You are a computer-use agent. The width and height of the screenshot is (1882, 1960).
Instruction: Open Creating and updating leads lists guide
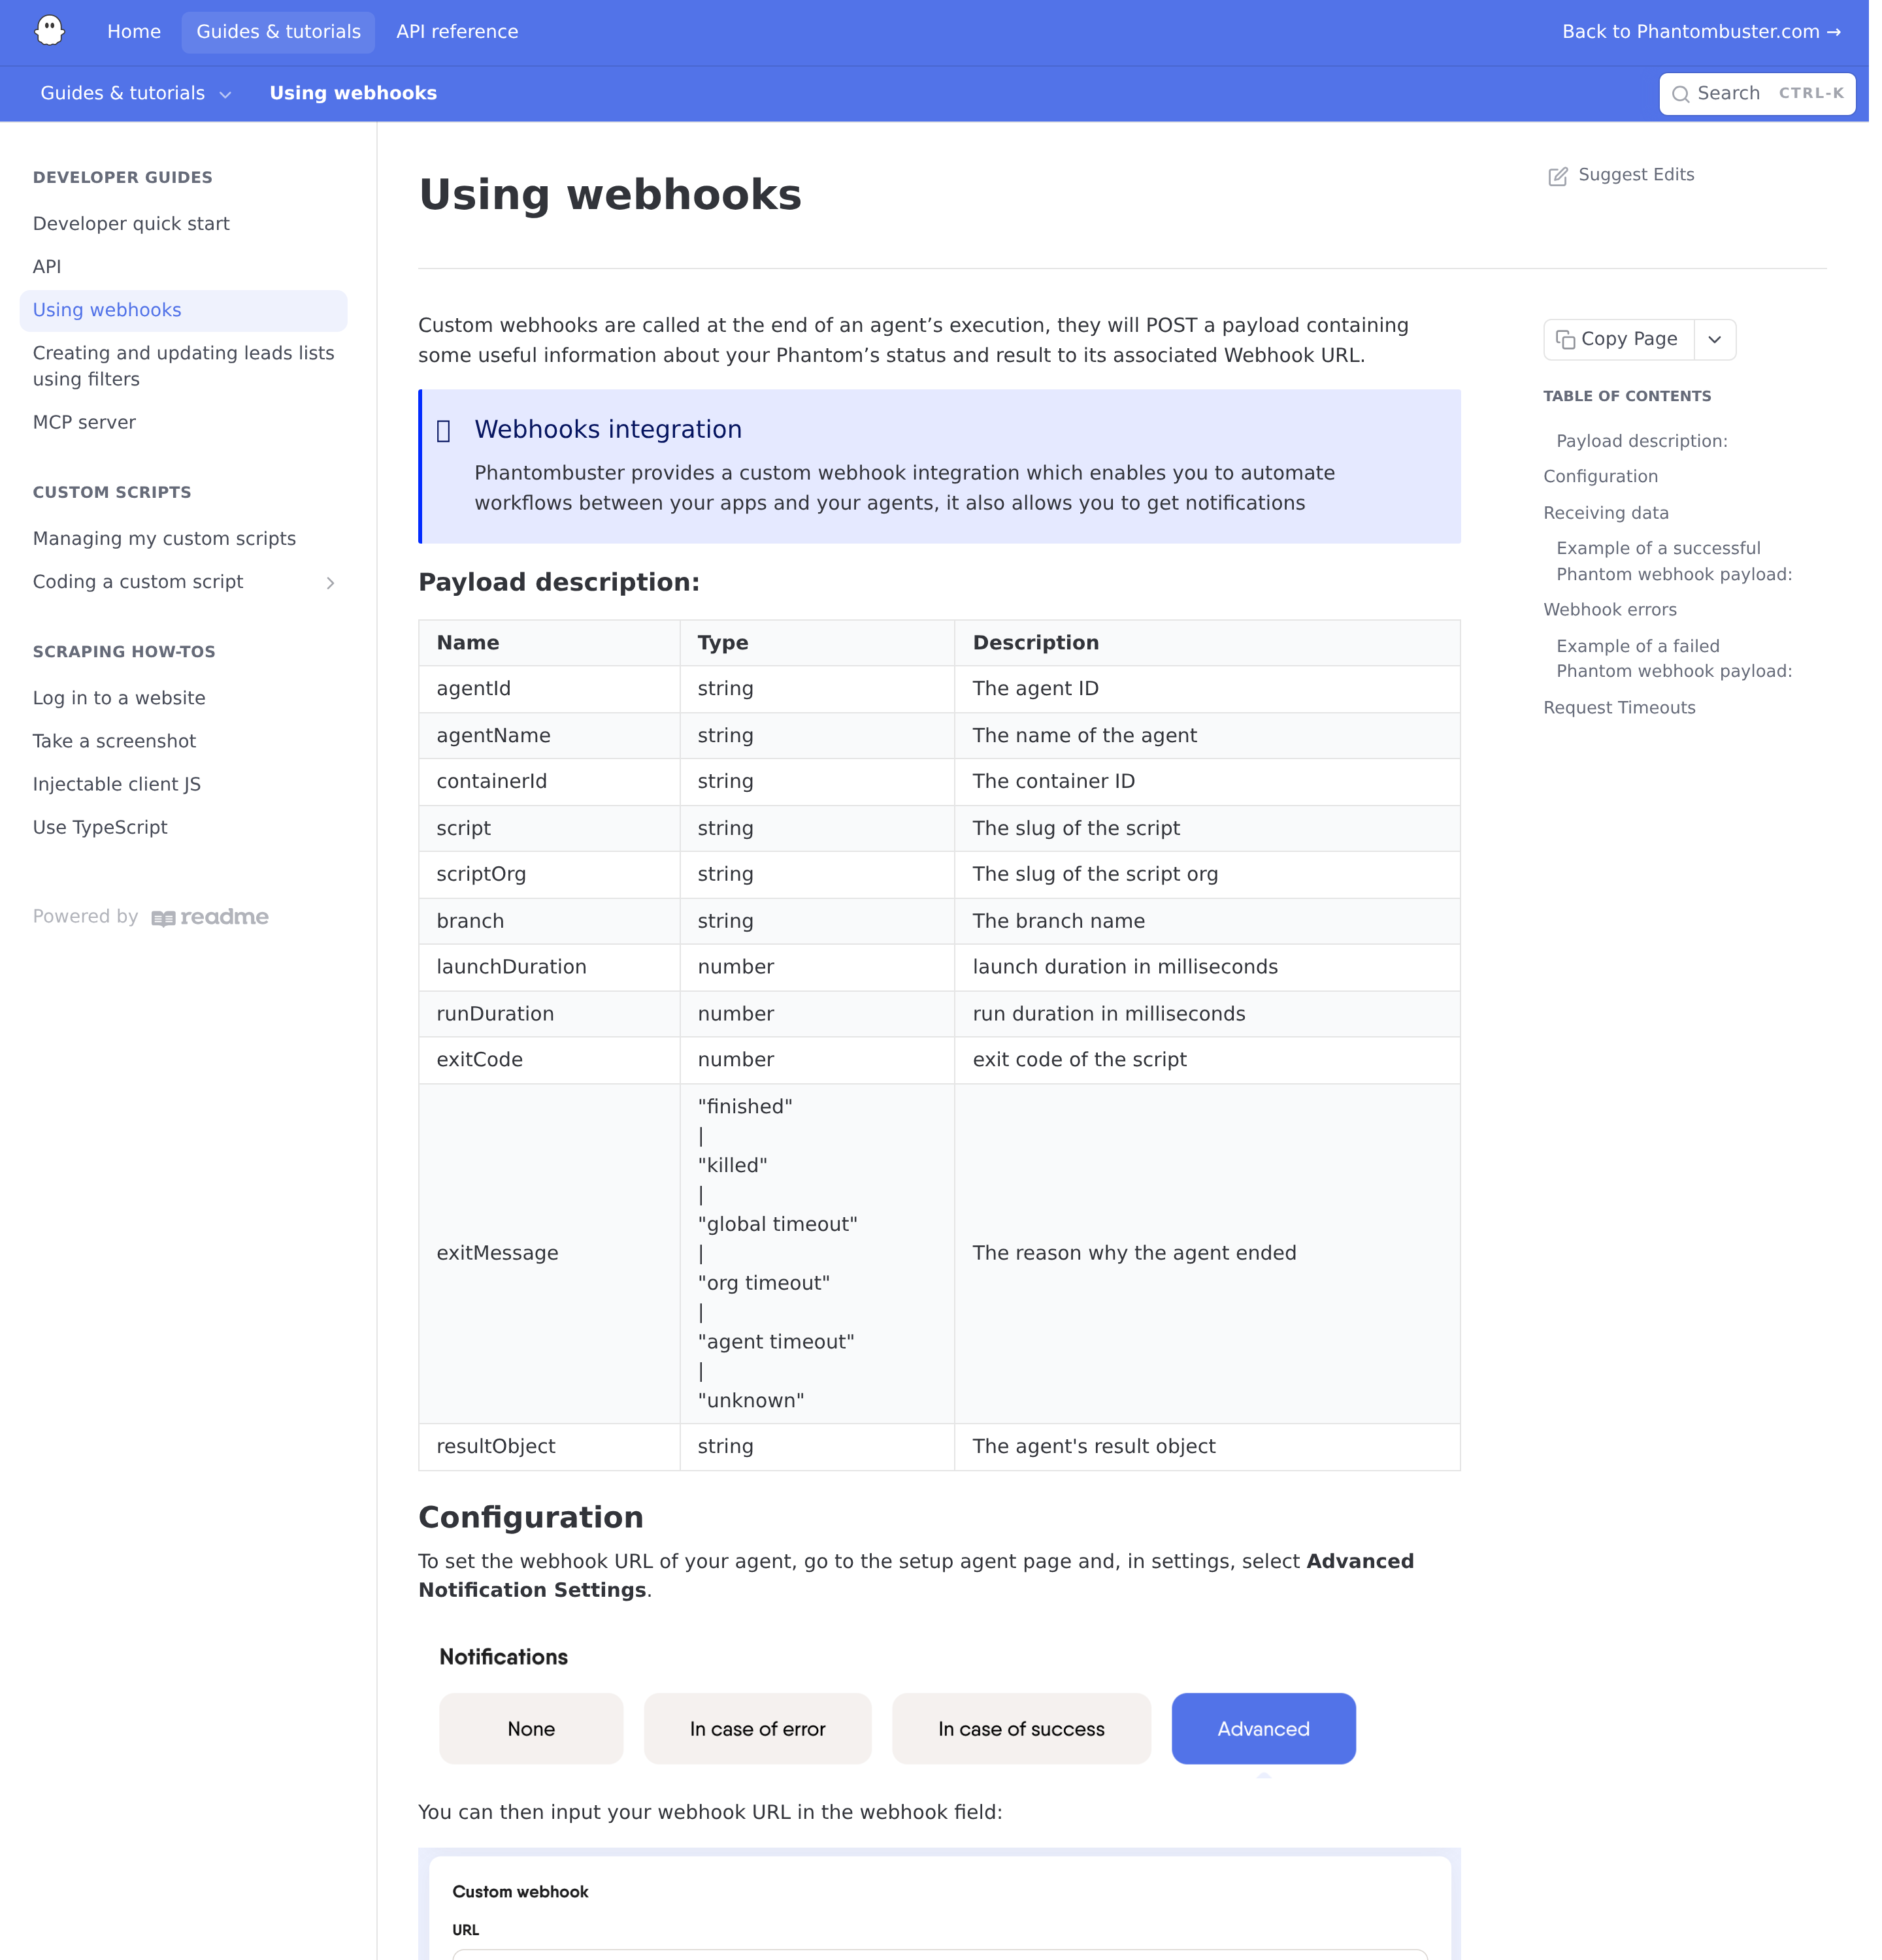[184, 366]
